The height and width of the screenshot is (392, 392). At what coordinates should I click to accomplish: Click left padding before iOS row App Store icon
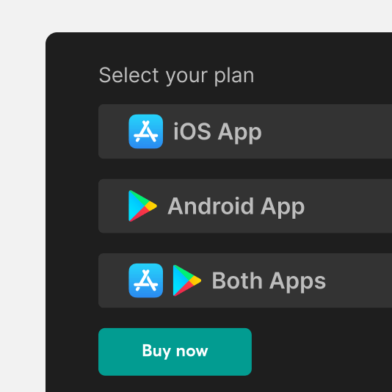[x=114, y=131]
